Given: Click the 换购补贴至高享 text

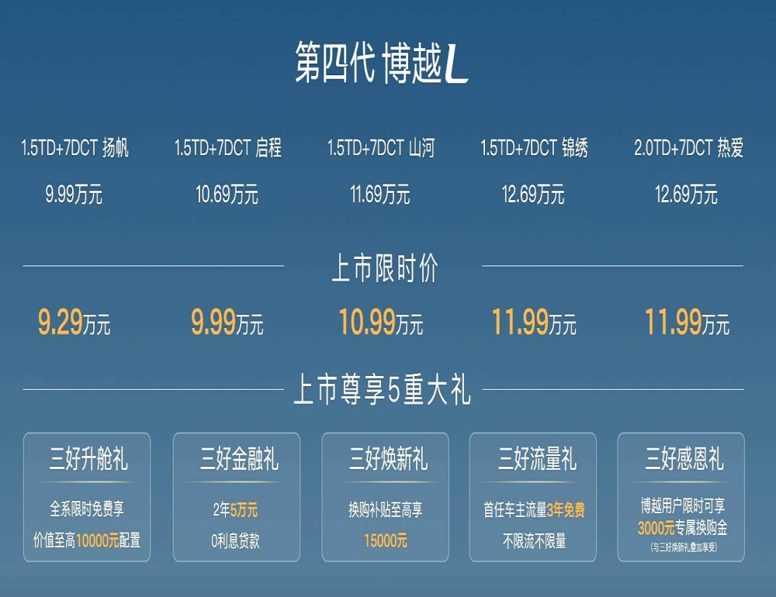Looking at the screenshot, I should pyautogui.click(x=385, y=509).
